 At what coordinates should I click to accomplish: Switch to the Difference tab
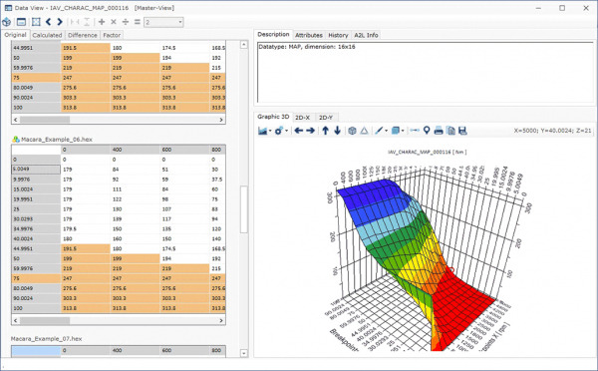83,35
